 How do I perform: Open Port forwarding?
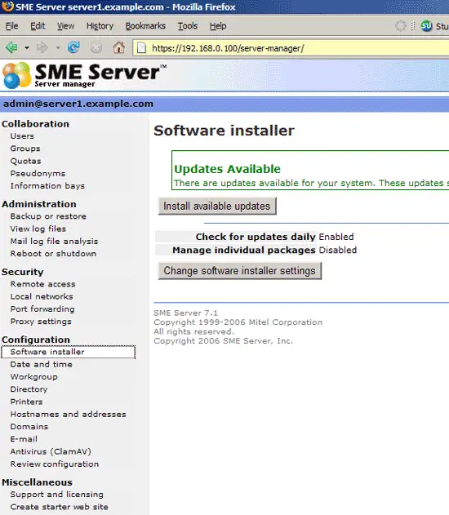[42, 309]
